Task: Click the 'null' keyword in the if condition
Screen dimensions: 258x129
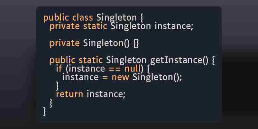Action: tap(133, 68)
